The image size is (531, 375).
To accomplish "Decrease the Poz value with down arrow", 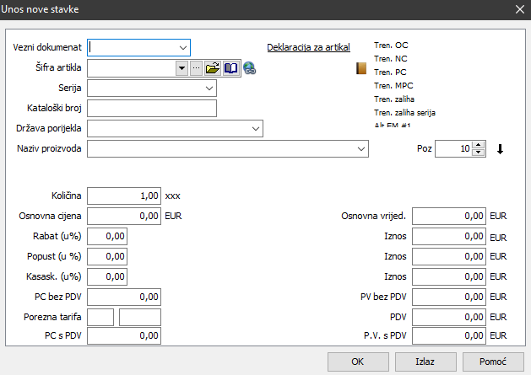I will pyautogui.click(x=480, y=153).
